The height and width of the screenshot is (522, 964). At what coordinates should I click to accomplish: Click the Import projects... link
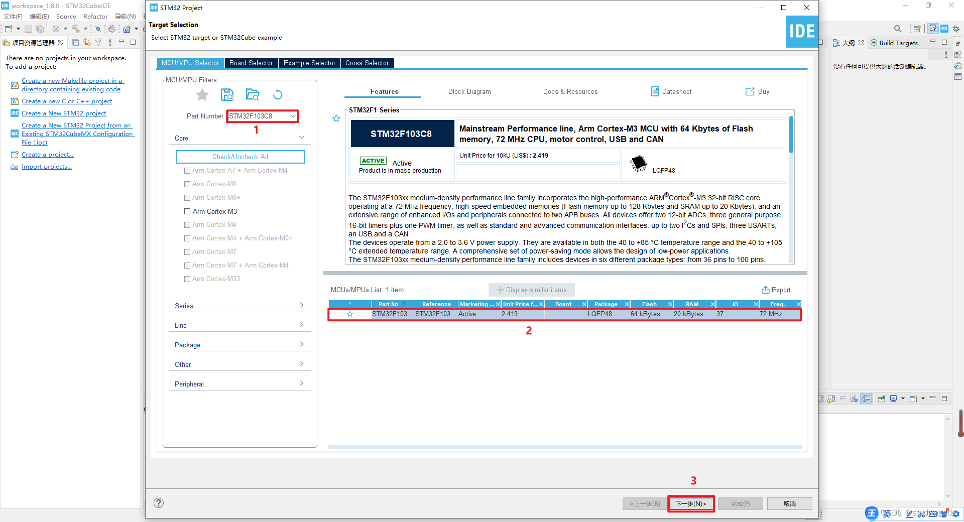click(47, 167)
